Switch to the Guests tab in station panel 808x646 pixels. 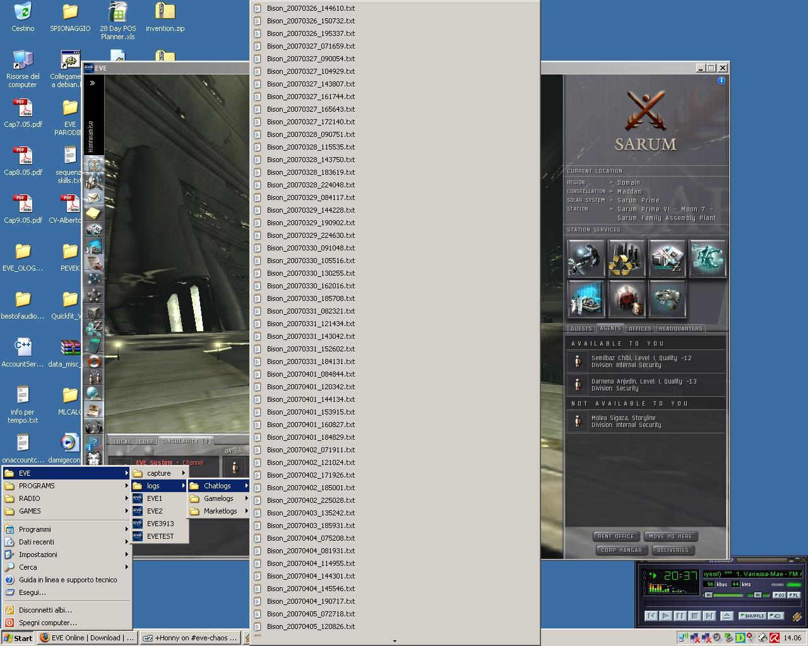point(581,329)
